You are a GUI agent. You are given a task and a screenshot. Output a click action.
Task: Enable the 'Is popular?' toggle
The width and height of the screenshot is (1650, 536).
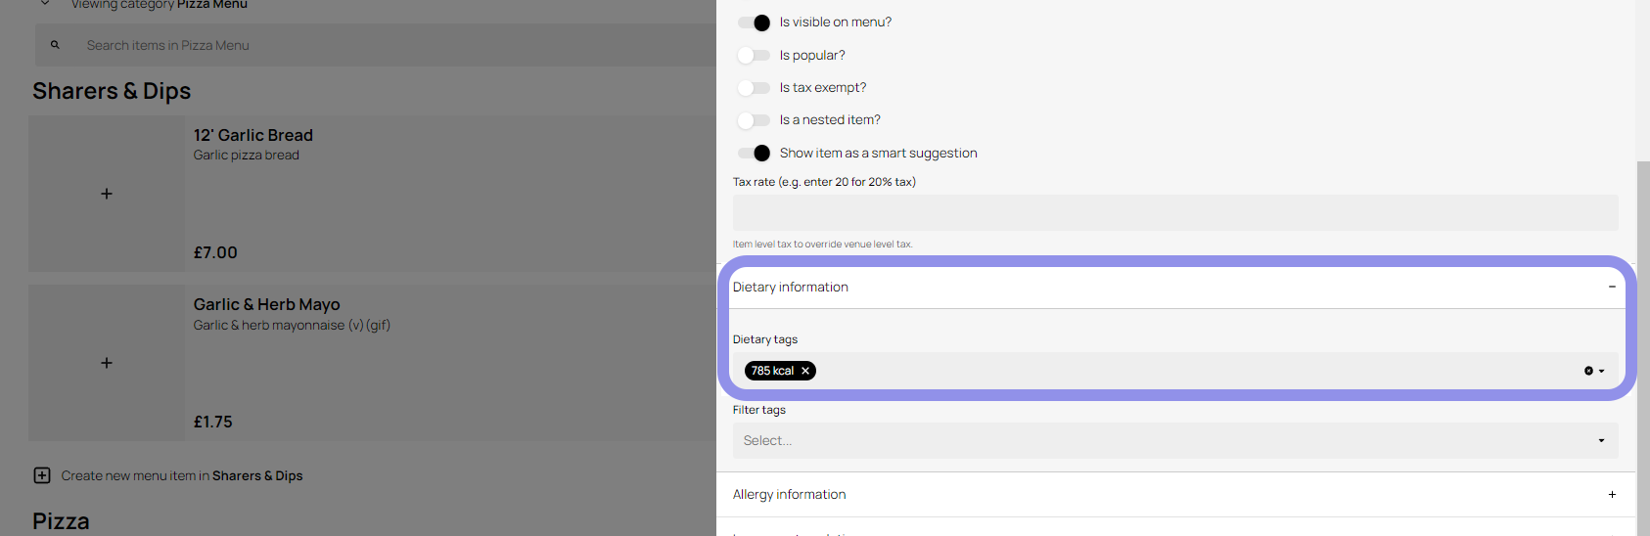754,55
